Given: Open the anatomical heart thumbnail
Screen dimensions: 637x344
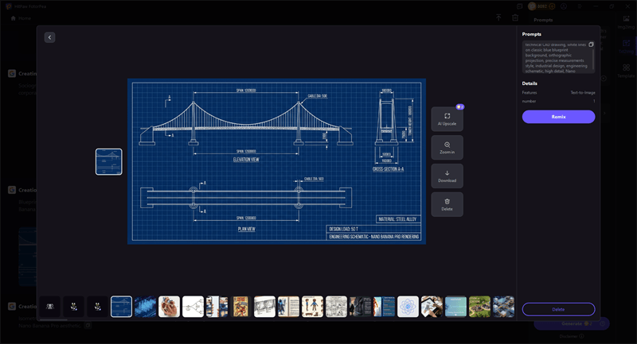Looking at the screenshot, I should click(169, 307).
